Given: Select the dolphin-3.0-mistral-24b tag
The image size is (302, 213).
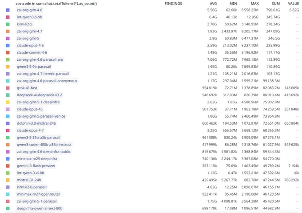Looking at the screenshot, I should [x=36, y=123].
